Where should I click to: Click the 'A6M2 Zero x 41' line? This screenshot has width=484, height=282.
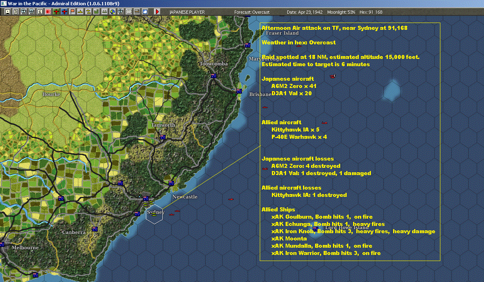click(294, 86)
